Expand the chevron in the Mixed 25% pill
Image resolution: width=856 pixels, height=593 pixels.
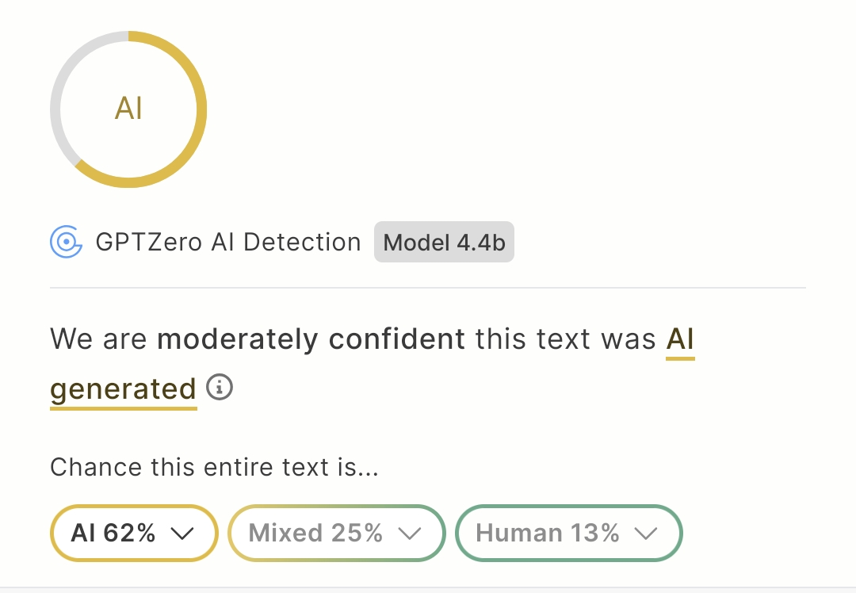click(x=409, y=534)
